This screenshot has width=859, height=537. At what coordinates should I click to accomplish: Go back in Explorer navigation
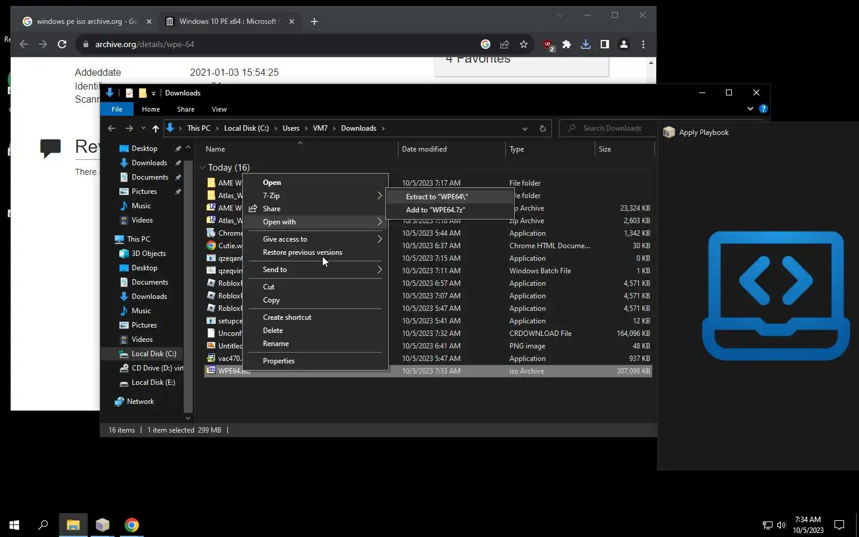pyautogui.click(x=112, y=128)
